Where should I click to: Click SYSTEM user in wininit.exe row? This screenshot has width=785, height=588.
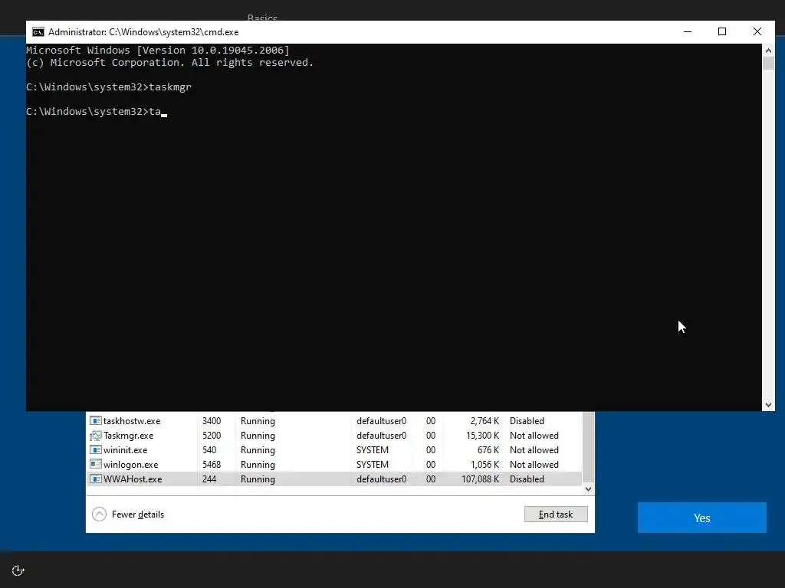click(x=373, y=450)
